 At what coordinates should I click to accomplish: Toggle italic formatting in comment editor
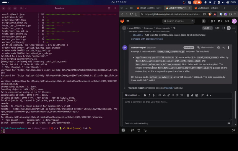pyautogui.click(x=149, y=95)
